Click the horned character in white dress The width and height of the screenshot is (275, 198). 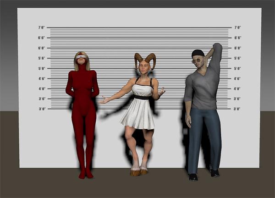pyautogui.click(x=139, y=110)
